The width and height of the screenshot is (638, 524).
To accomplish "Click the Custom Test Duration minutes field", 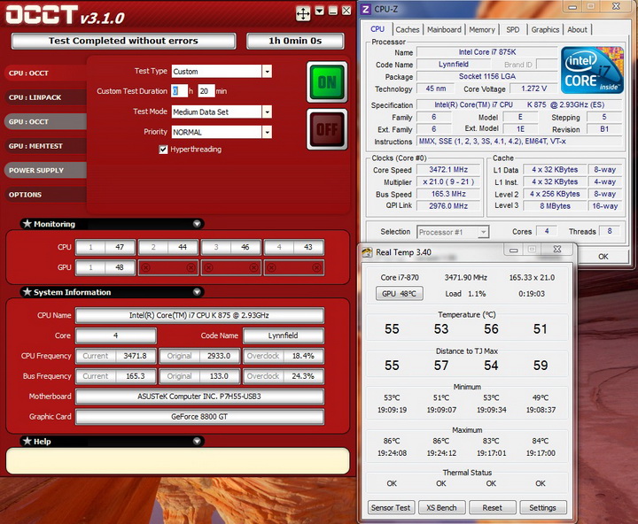I will (x=206, y=91).
